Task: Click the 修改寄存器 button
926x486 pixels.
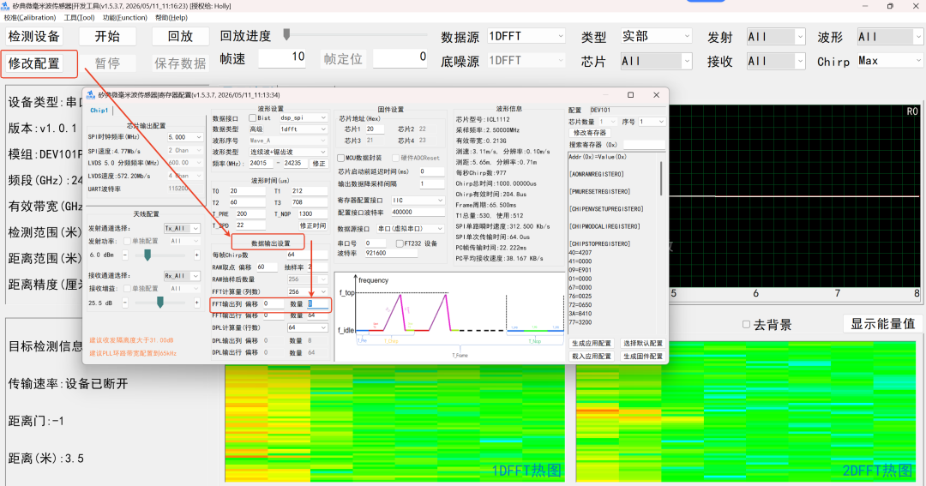Action: (589, 133)
